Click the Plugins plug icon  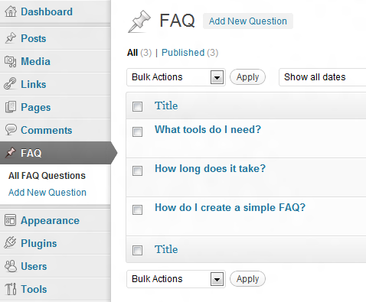point(10,242)
